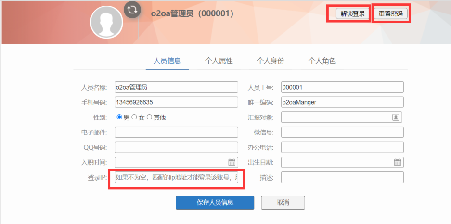Viewport: 451px width, 224px height.
Task: Open the 出生日期 calendar picker icon
Action: [x=398, y=162]
